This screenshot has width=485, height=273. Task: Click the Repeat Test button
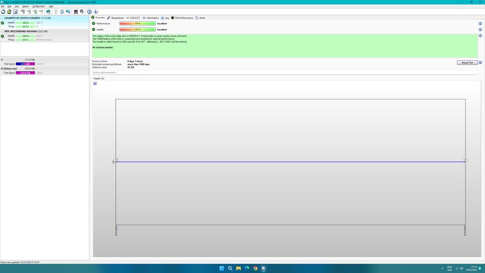pos(467,63)
